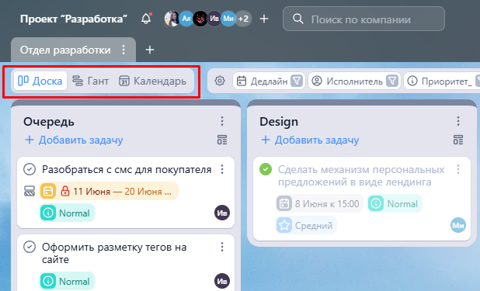Screen dimensions: 480x291
Task: Toggle the Дедлайн filter funnel
Action: [x=297, y=81]
